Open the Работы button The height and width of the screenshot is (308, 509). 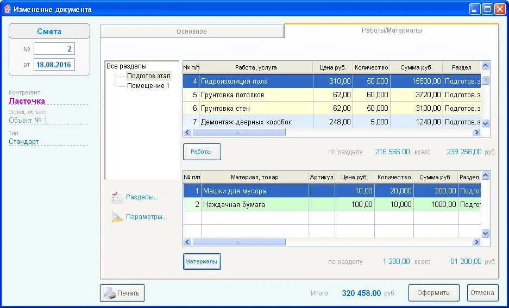click(202, 152)
